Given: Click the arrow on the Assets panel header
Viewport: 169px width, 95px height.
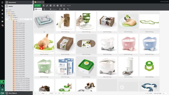Looking at the screenshot, I should point(31,6).
